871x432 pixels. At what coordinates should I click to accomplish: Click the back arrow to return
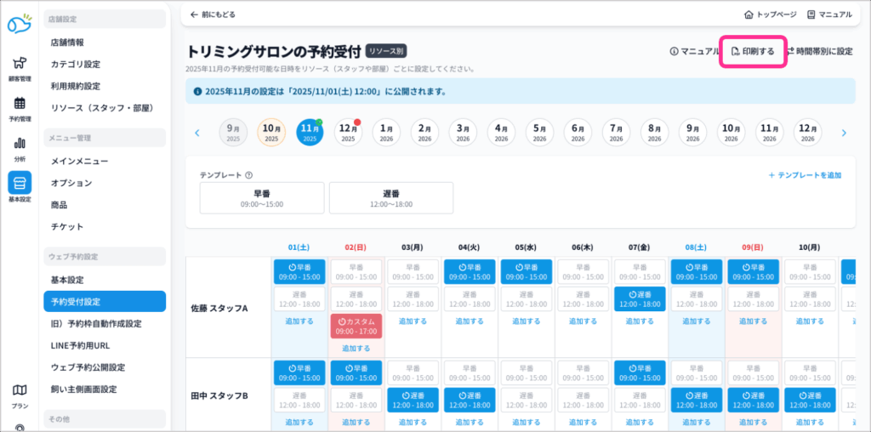pyautogui.click(x=195, y=14)
